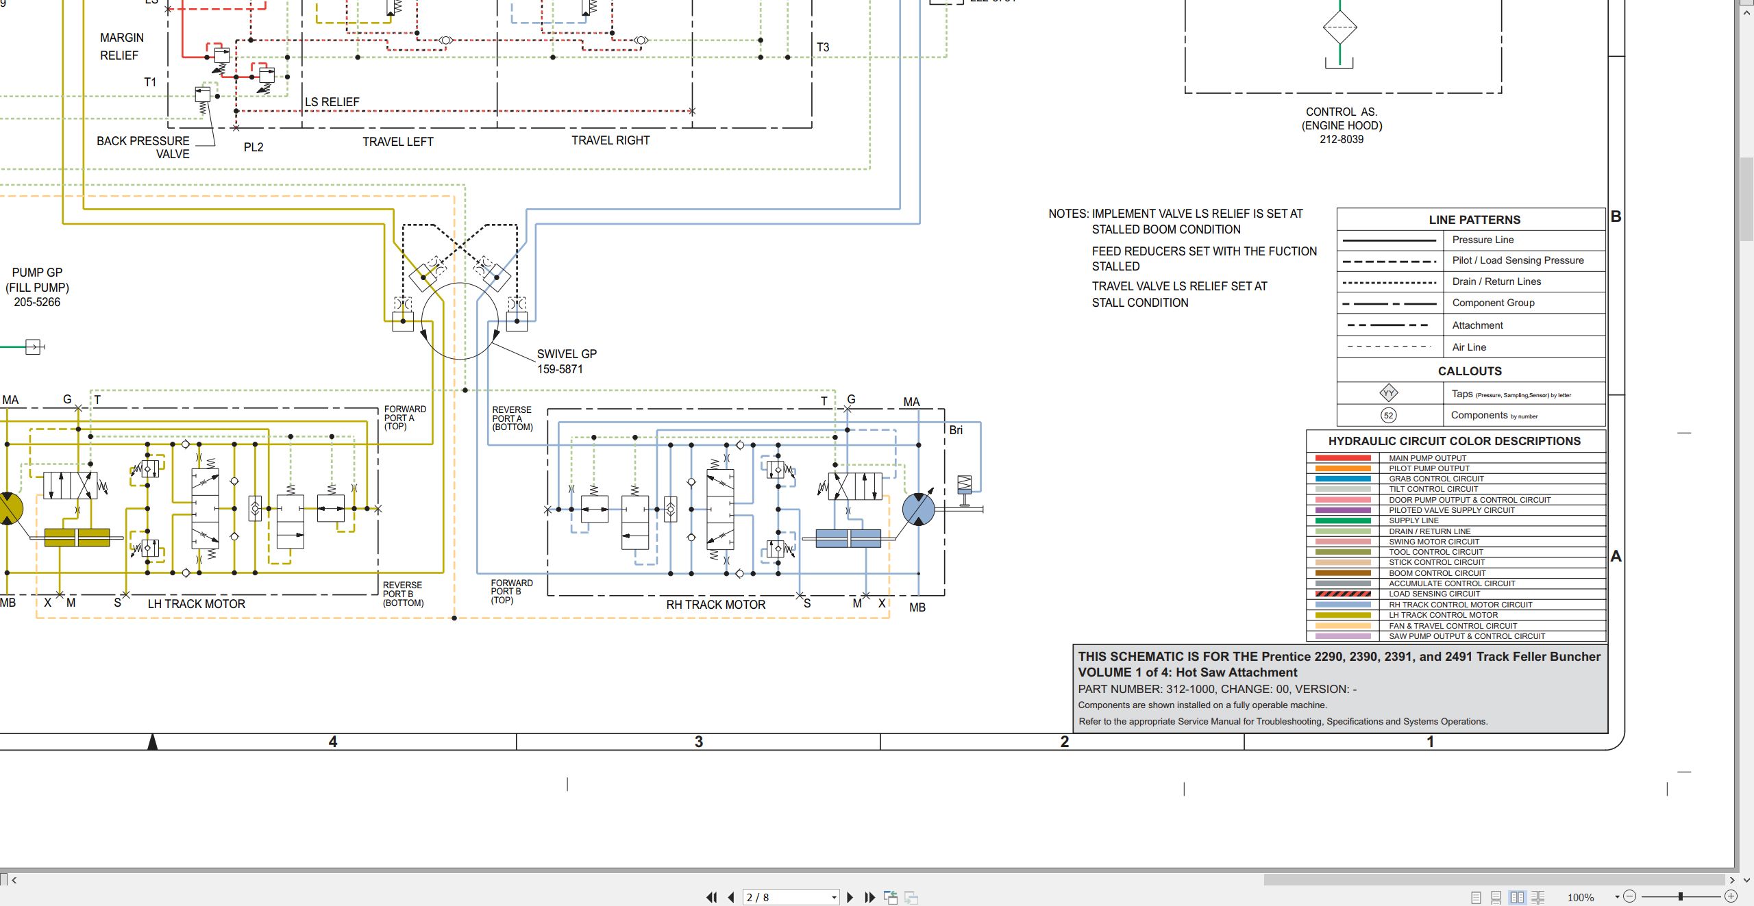Click the SWIVEL GP 159-5871 label

point(567,362)
